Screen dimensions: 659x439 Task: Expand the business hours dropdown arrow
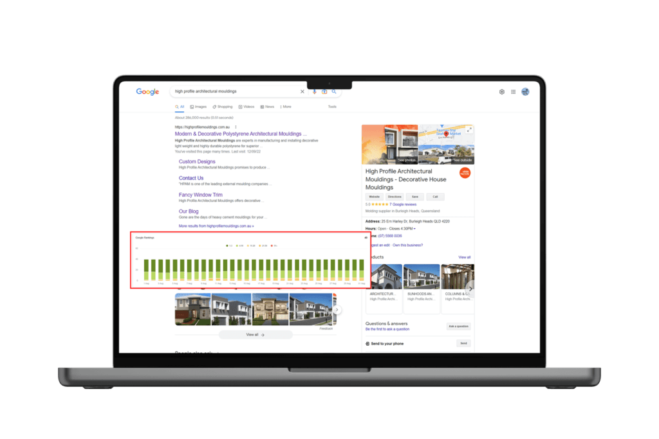[414, 229]
